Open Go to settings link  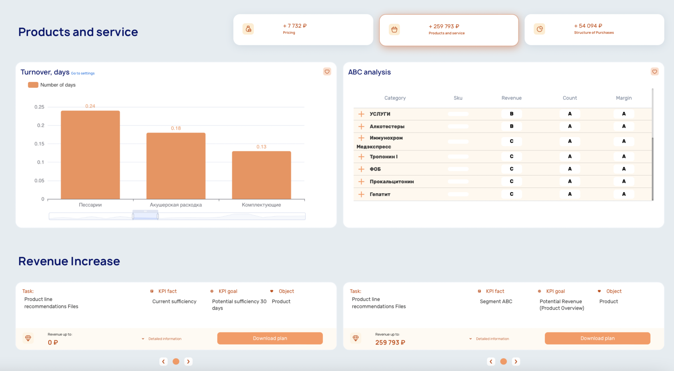tap(83, 73)
